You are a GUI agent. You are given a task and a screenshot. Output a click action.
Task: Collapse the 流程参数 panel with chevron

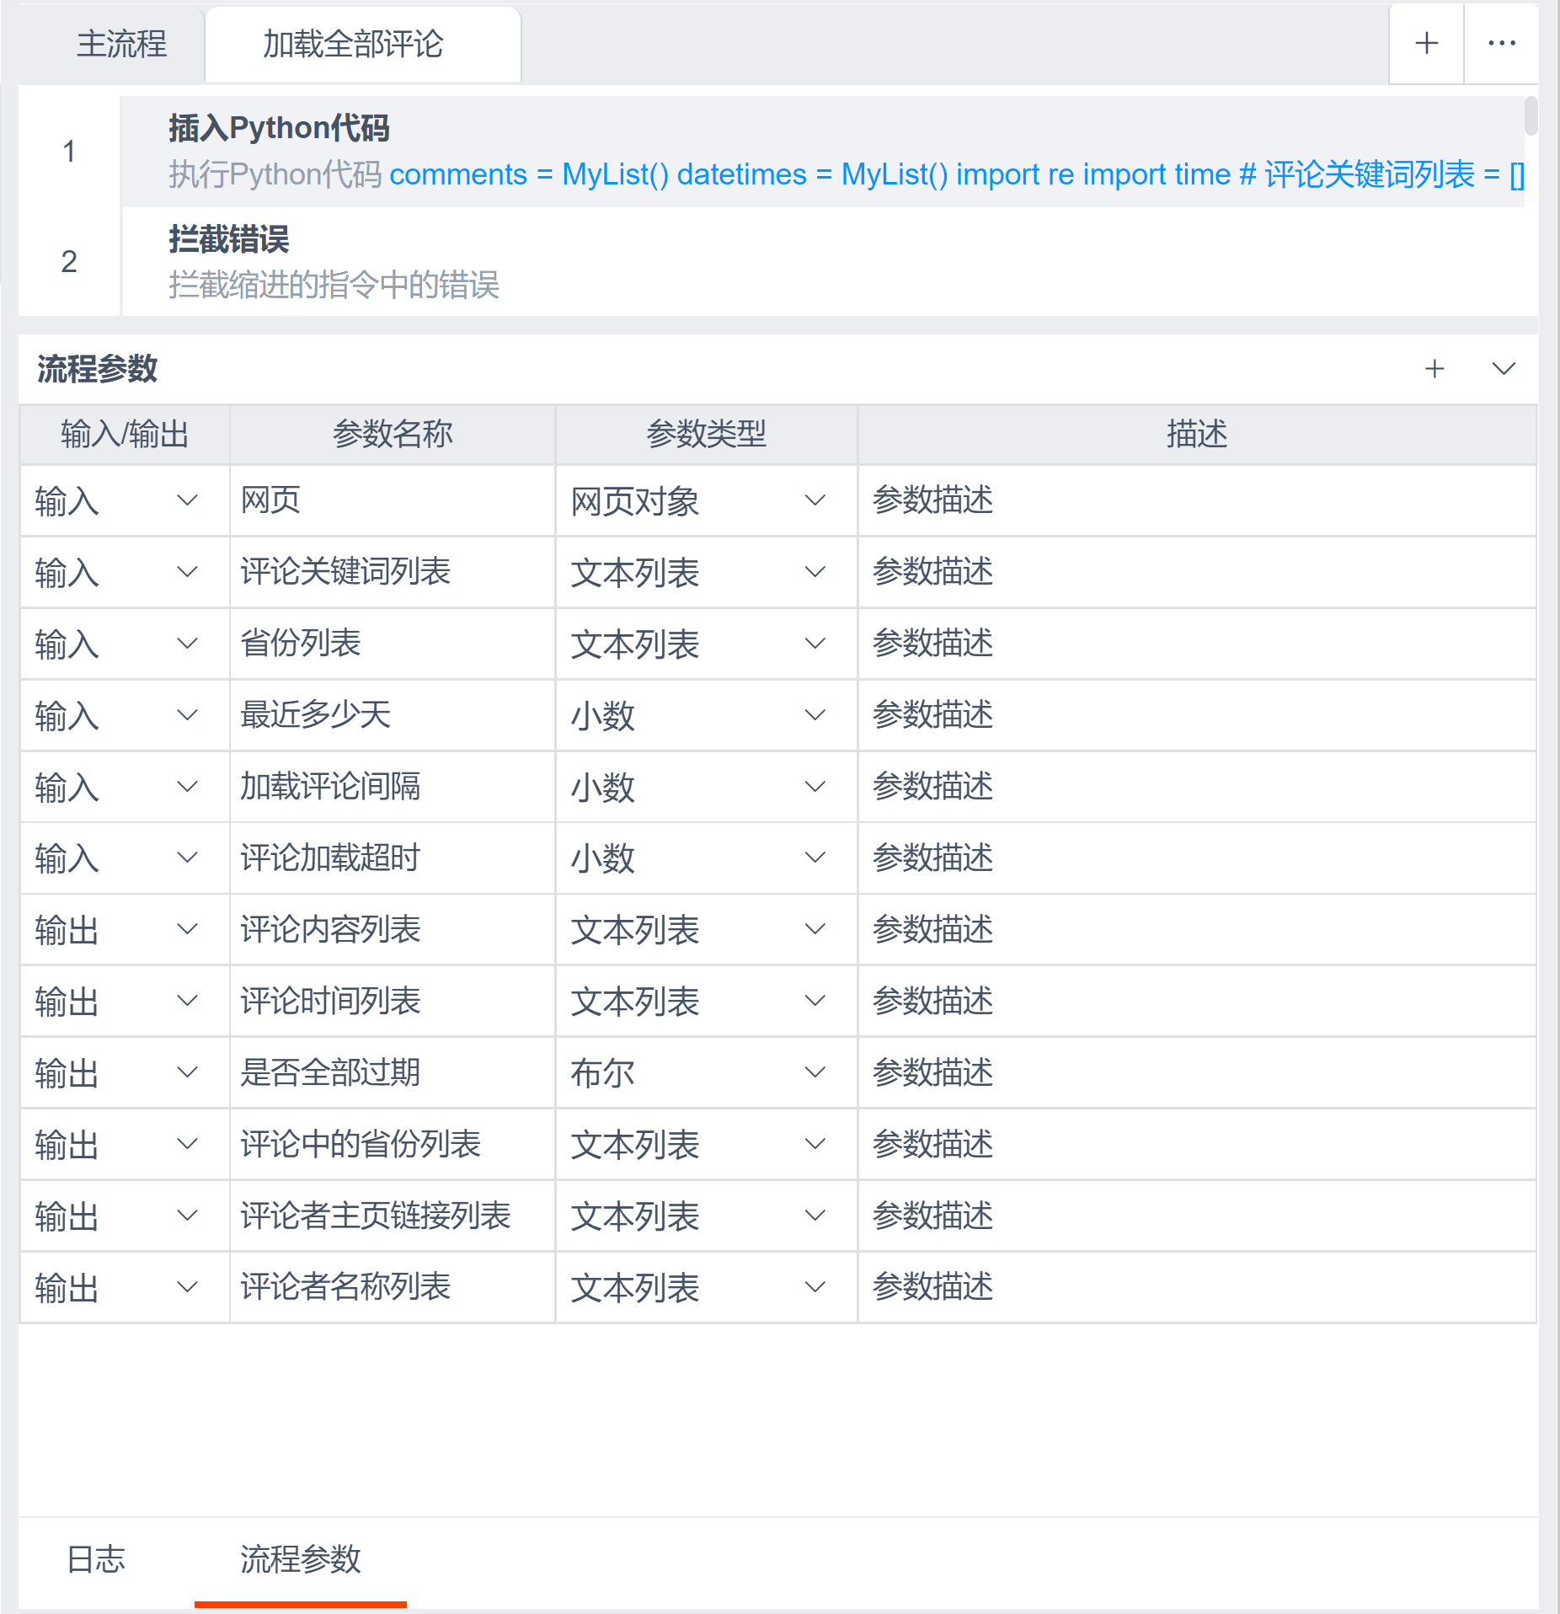pos(1504,368)
